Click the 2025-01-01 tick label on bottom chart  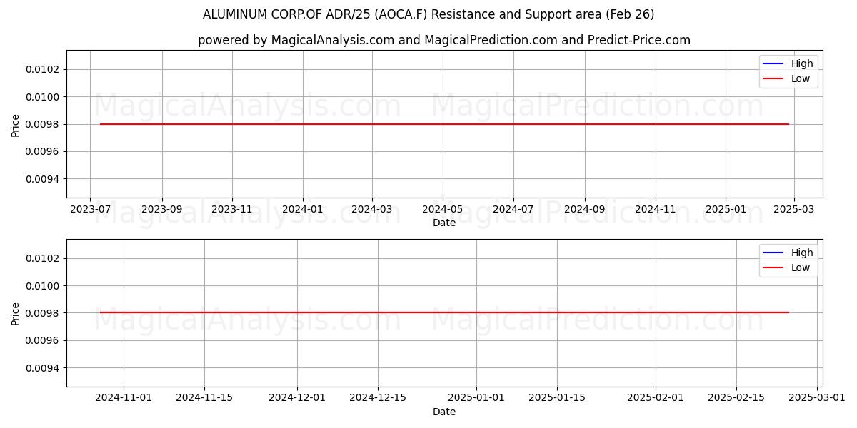[x=476, y=398]
